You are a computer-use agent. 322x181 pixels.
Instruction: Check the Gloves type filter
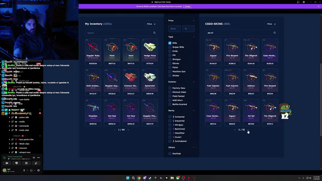coord(170,63)
